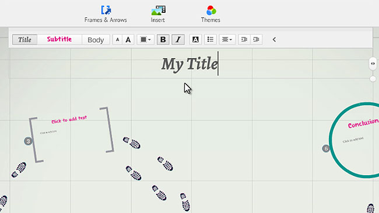Click small gray body text in bracket frame
Viewport: 379px width, 213px height.
pos(48,132)
